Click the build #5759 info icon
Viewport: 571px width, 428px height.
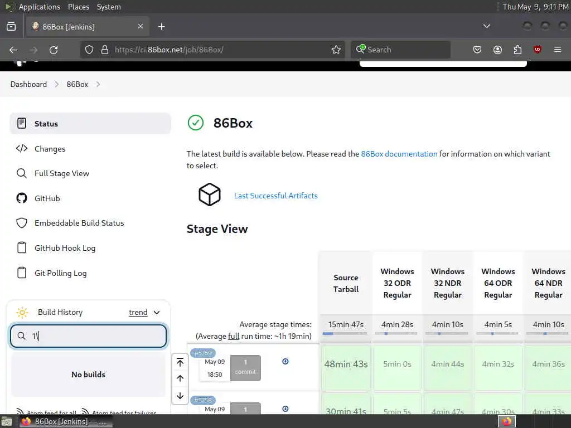285,361
